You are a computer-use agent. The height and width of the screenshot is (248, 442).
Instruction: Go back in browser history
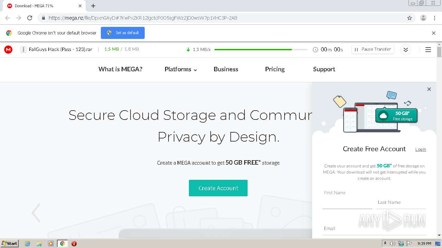point(8,18)
